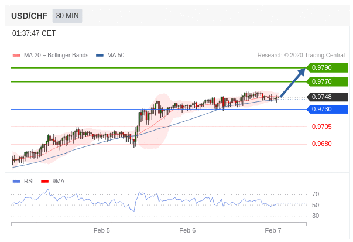Click the MA 20 + Bollinger Bands label
This screenshot has width=353, height=242.
pos(56,56)
